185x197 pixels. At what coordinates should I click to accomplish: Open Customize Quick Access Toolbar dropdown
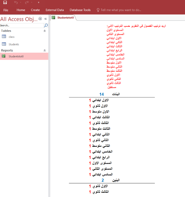click(x=39, y=2)
